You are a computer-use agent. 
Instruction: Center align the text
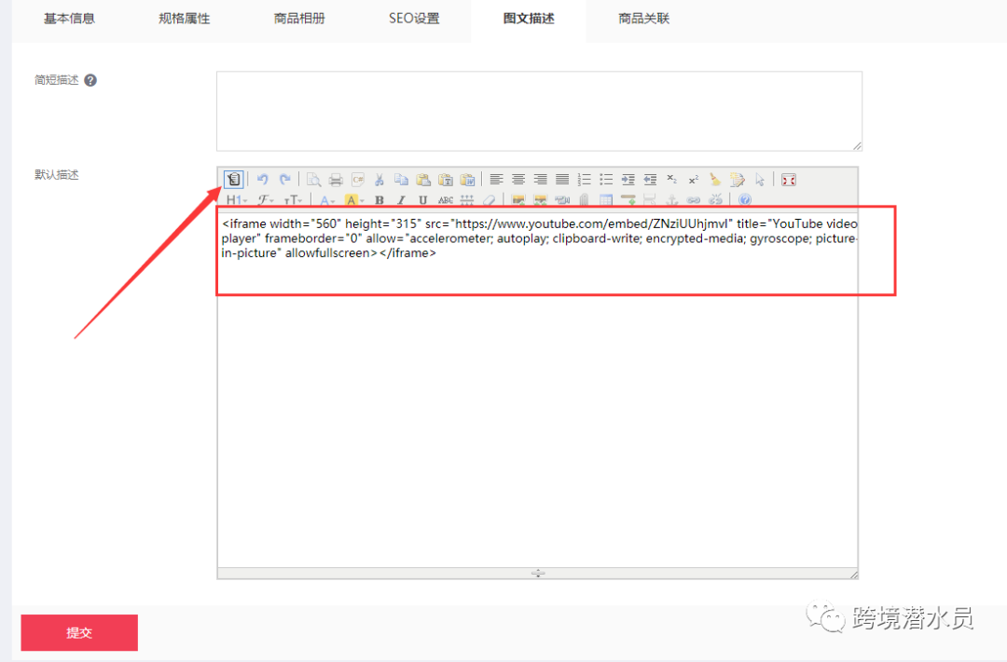pos(518,180)
